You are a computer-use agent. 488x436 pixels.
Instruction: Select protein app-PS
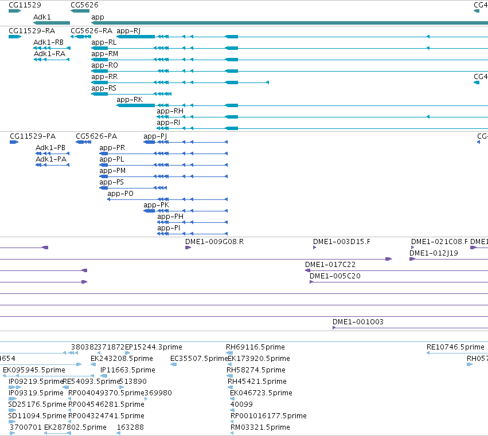click(133, 188)
